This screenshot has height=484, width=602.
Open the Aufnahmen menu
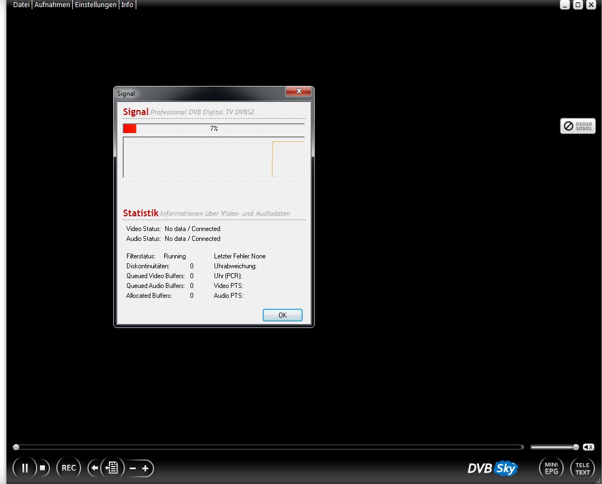(52, 5)
